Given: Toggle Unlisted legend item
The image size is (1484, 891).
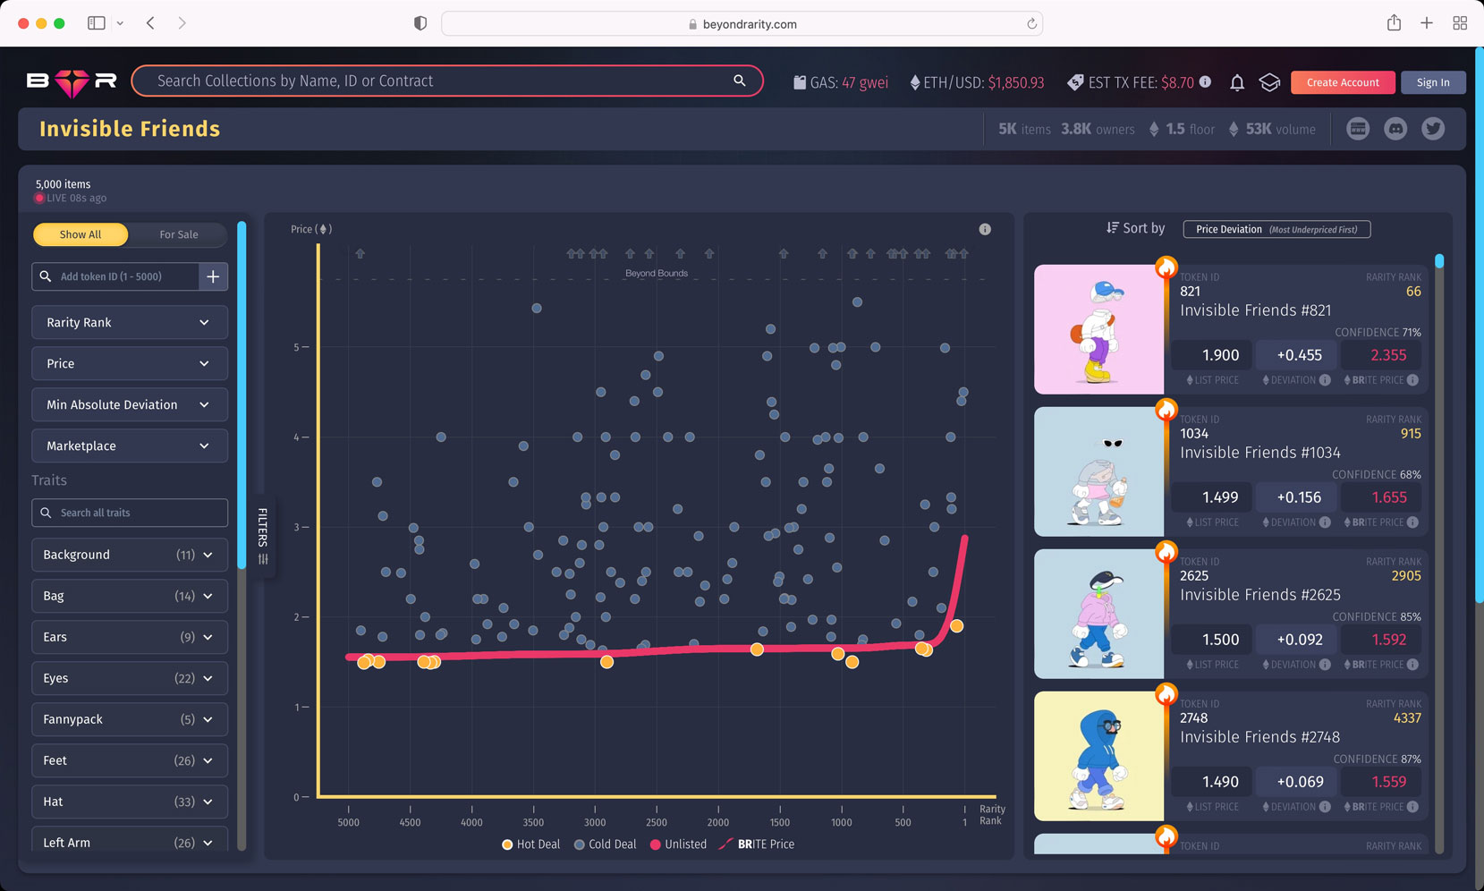Looking at the screenshot, I should click(x=678, y=844).
